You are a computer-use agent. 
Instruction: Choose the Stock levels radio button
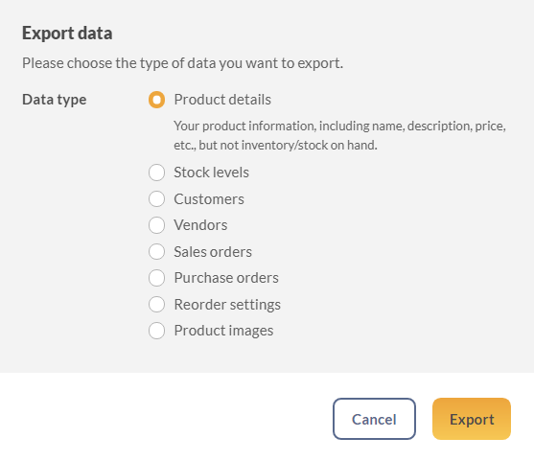(x=156, y=173)
